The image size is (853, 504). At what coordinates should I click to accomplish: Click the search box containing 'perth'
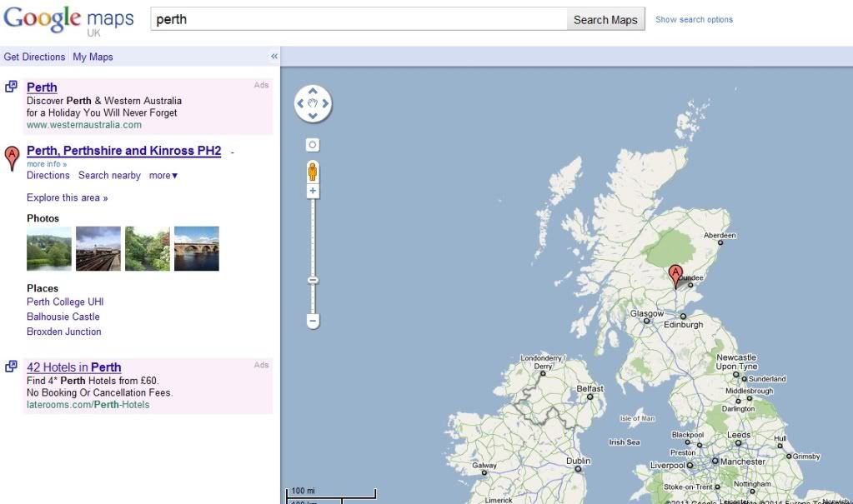coord(359,19)
